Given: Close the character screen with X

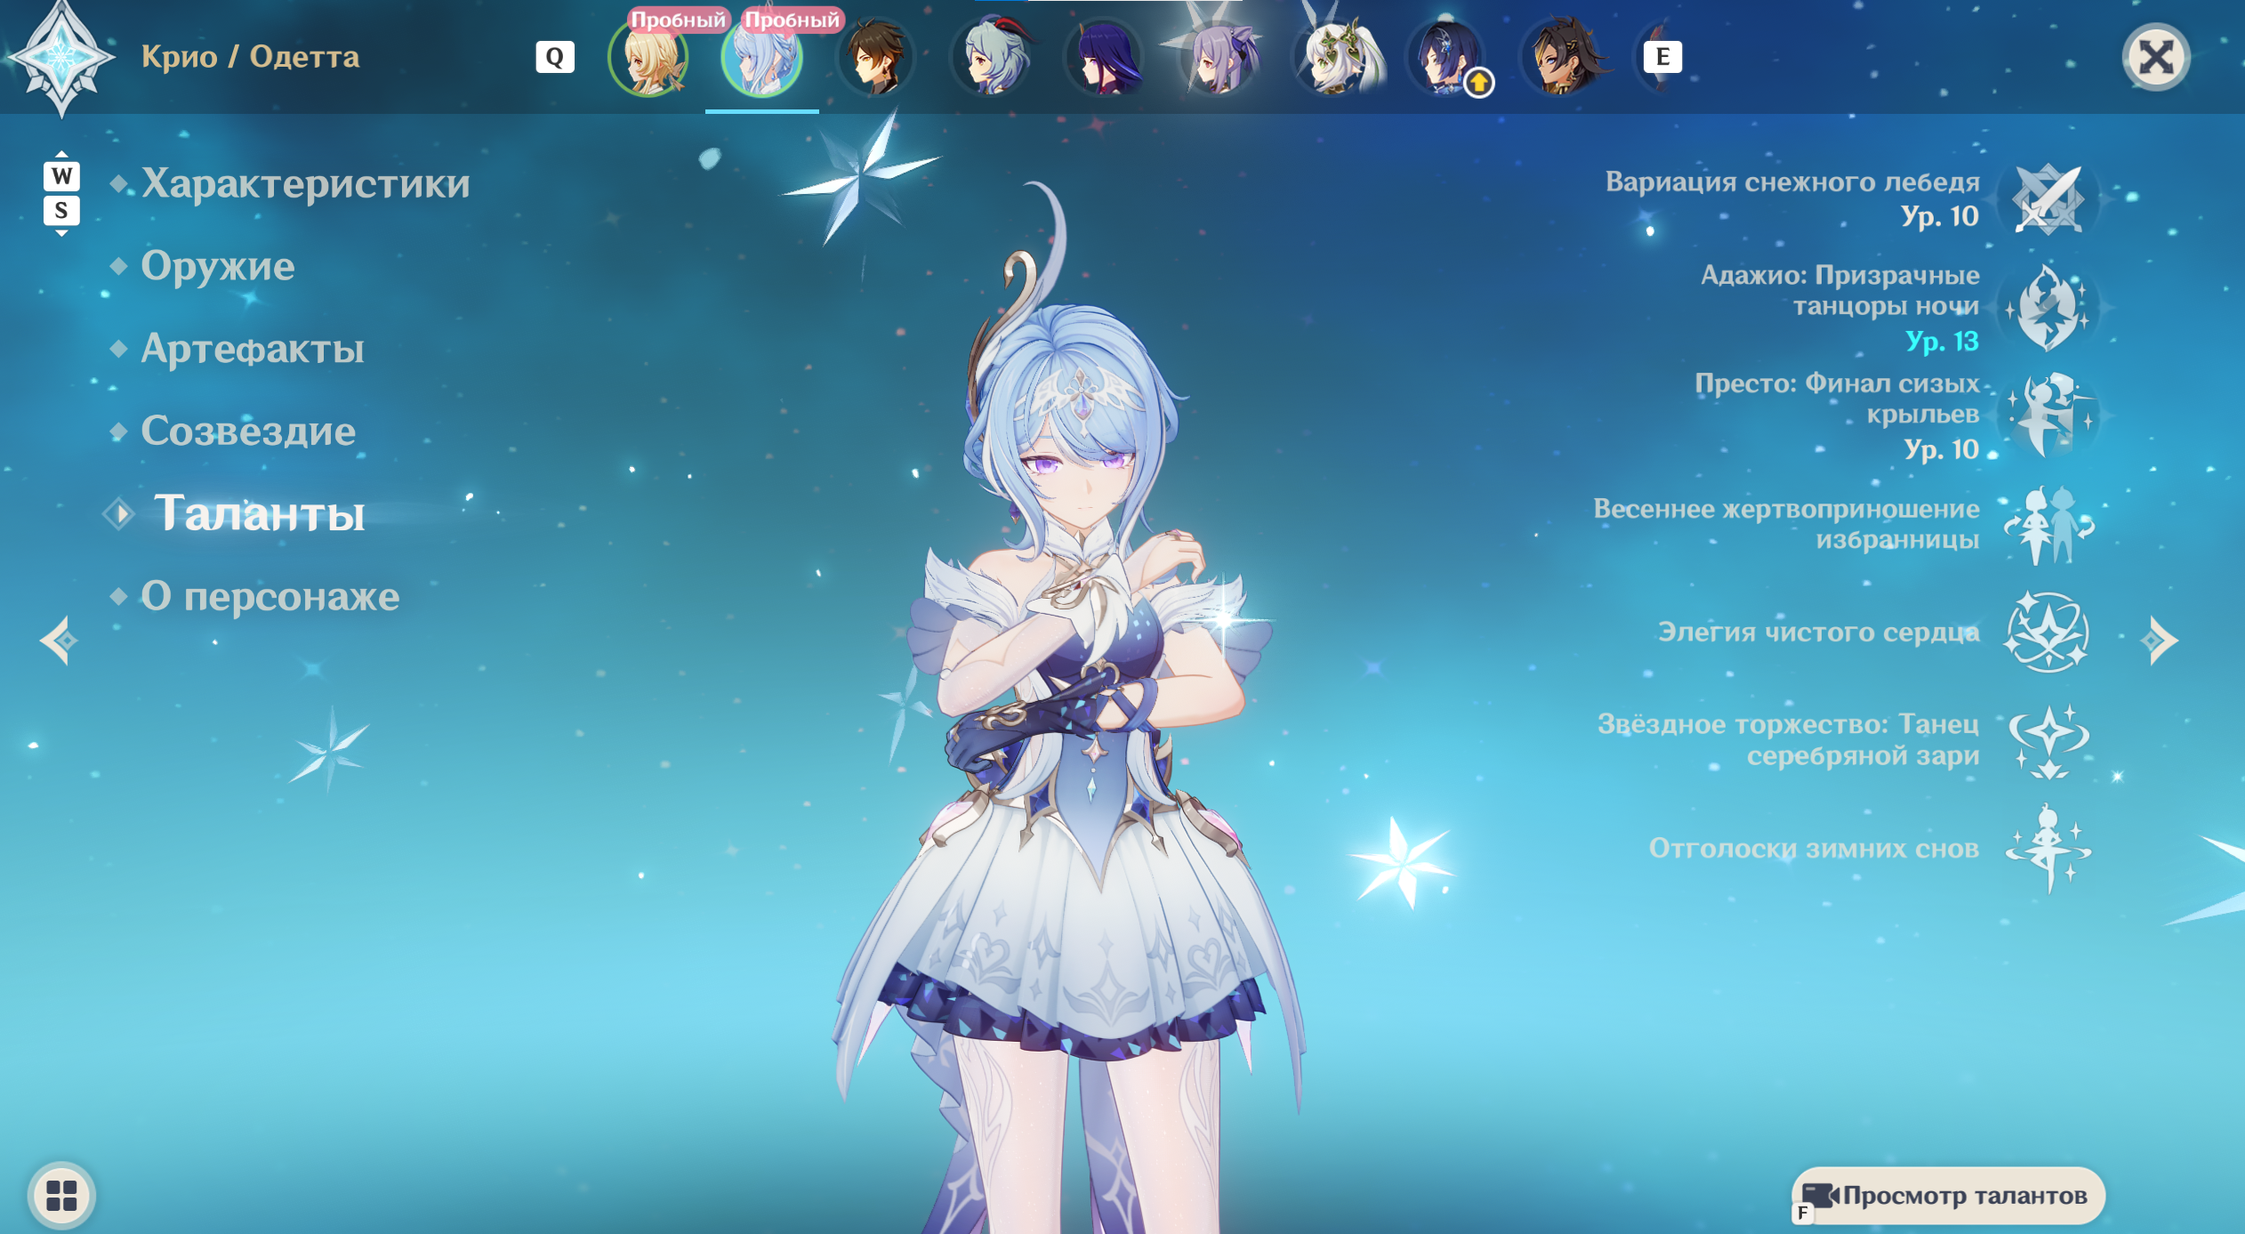Looking at the screenshot, I should tap(2156, 58).
